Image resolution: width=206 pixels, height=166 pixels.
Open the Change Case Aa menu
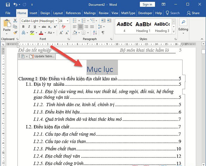pos(51,33)
